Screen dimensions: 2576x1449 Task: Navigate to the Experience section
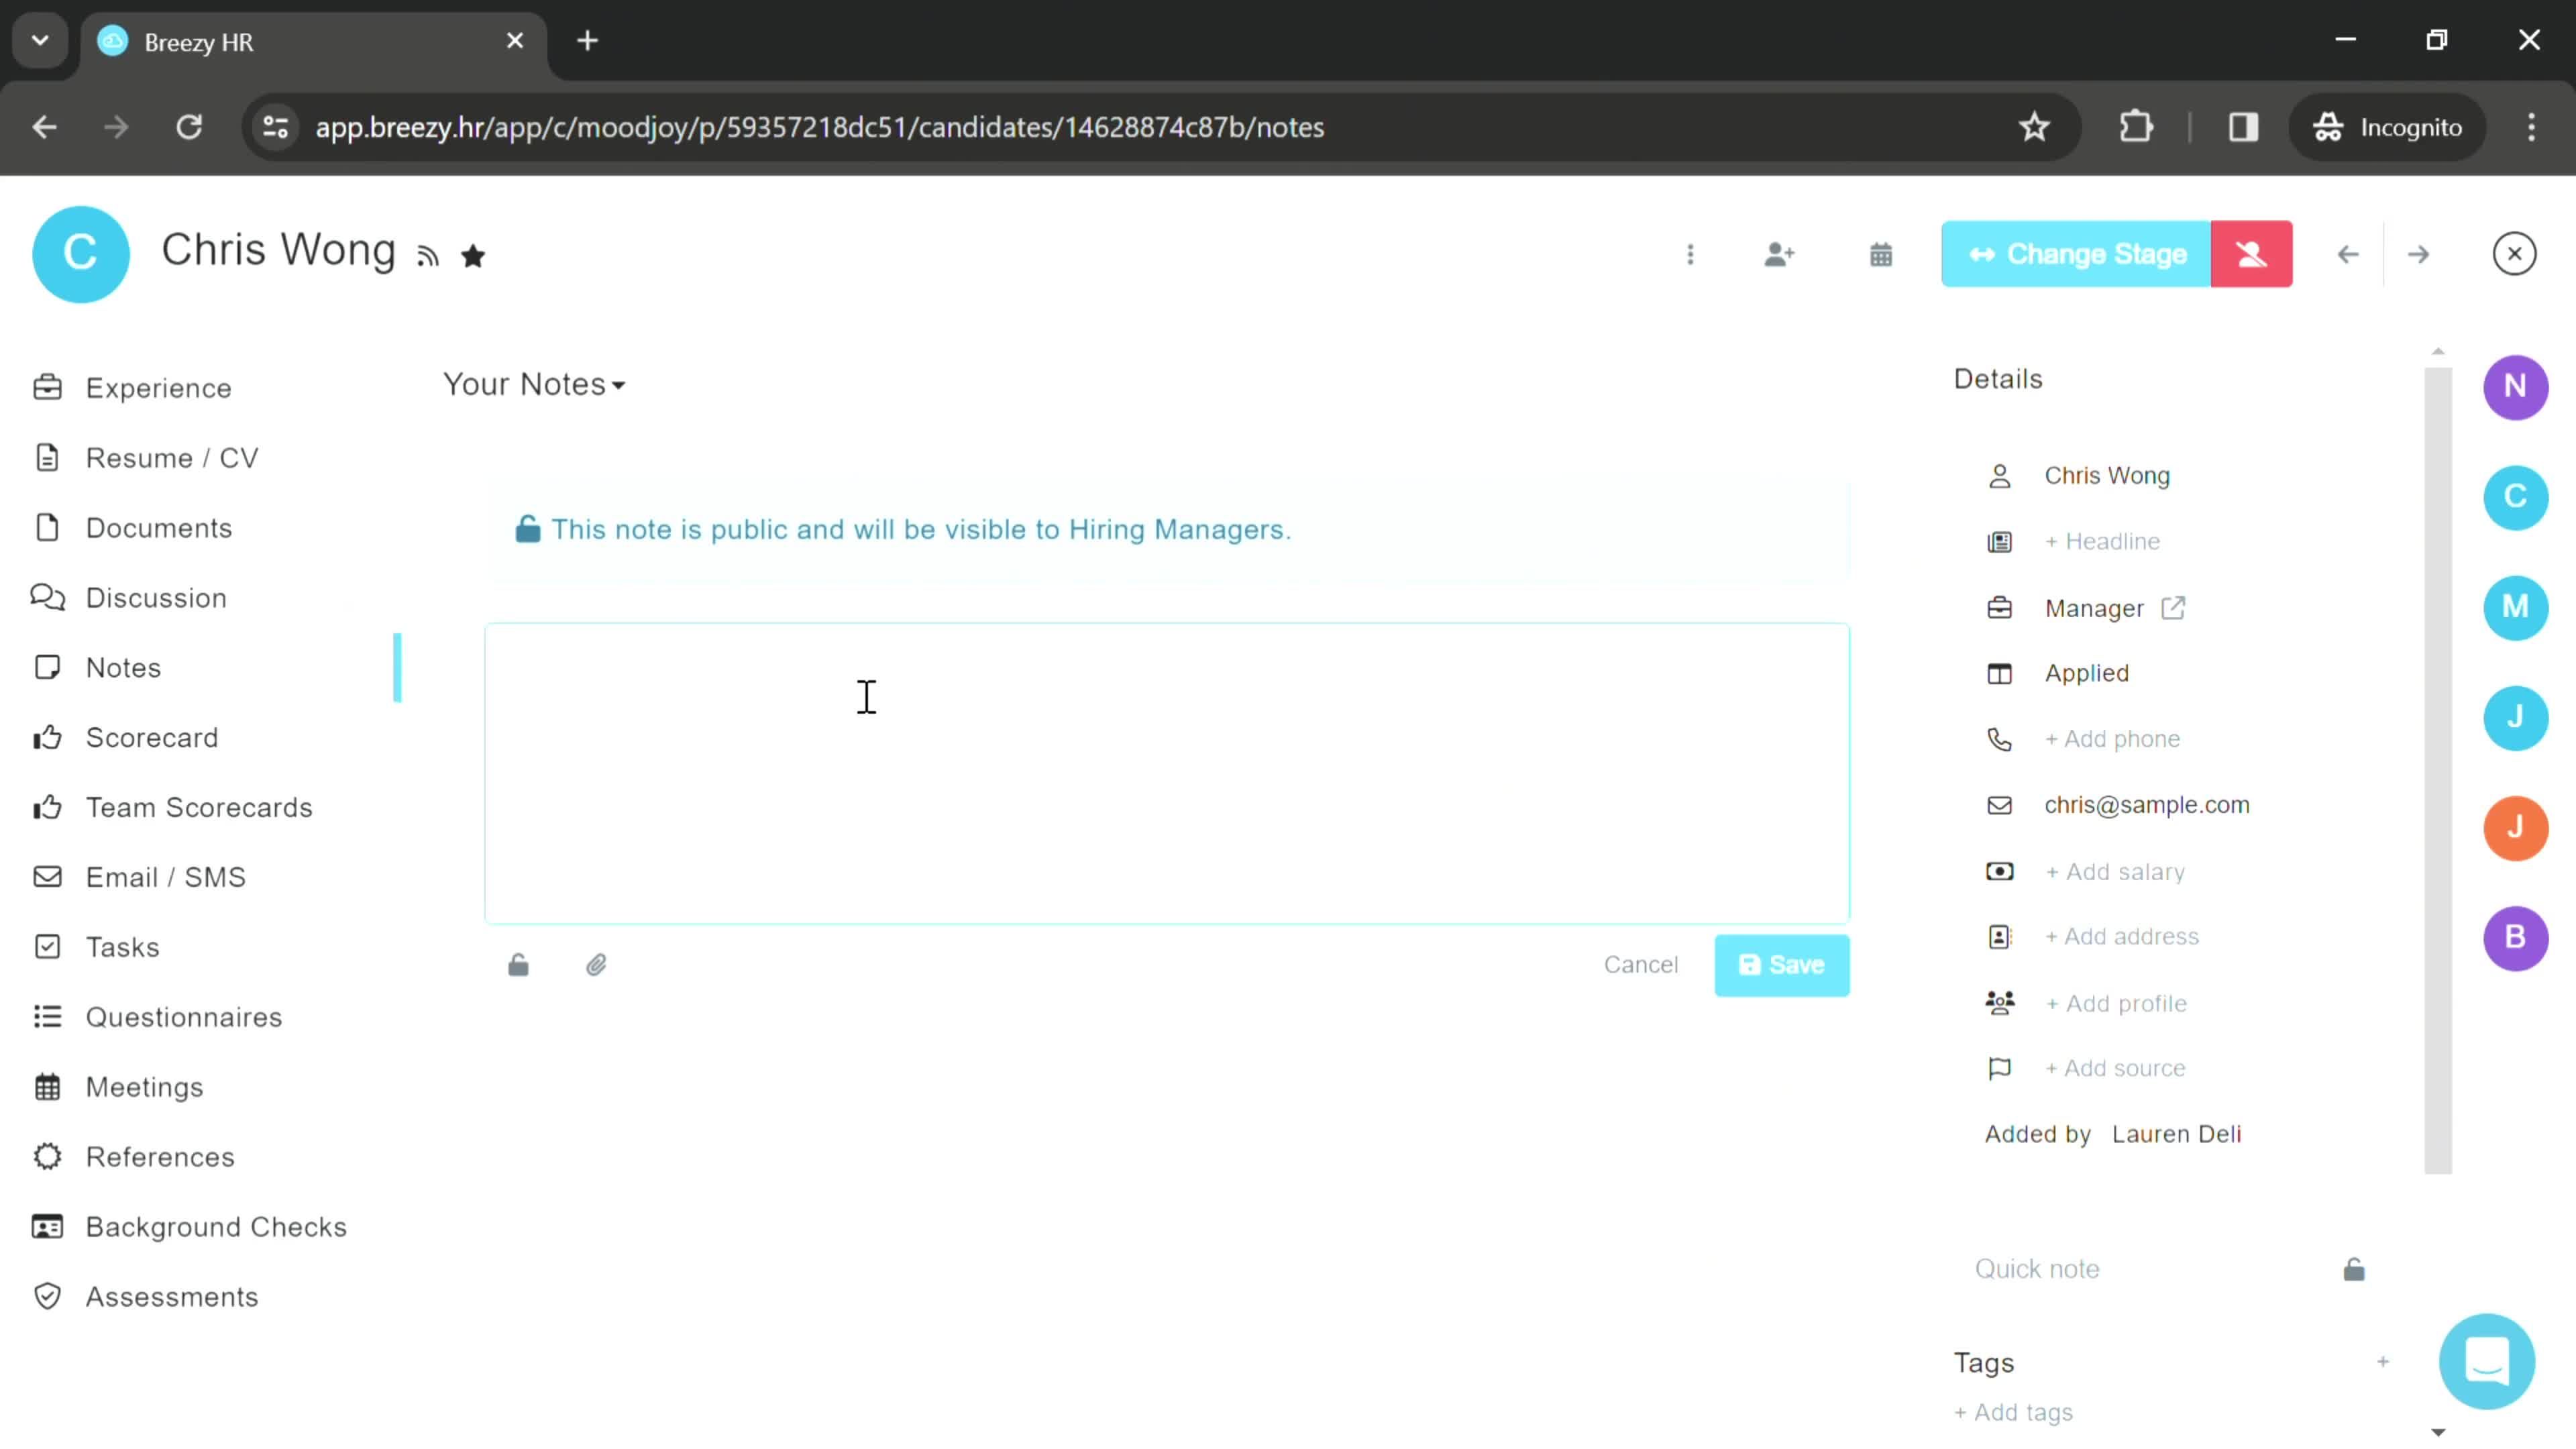159,388
